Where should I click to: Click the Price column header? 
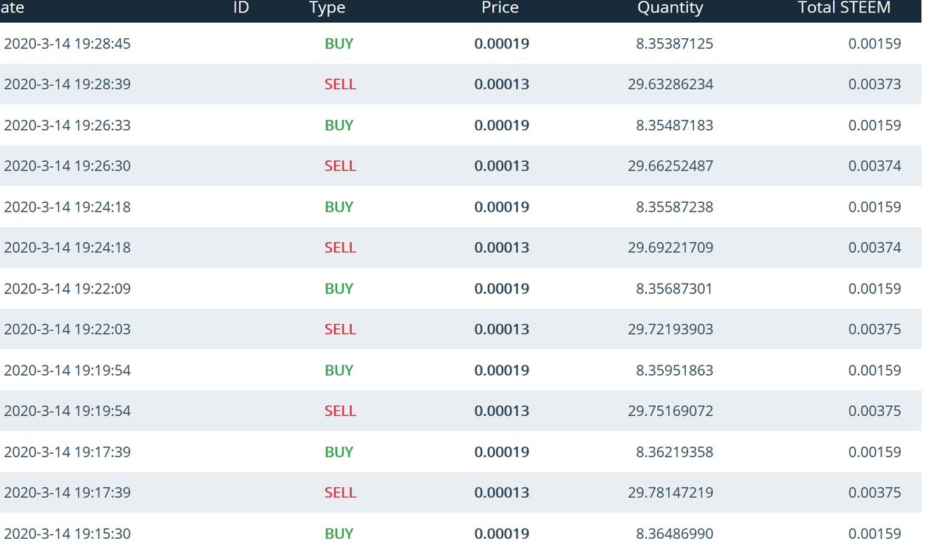[x=500, y=8]
